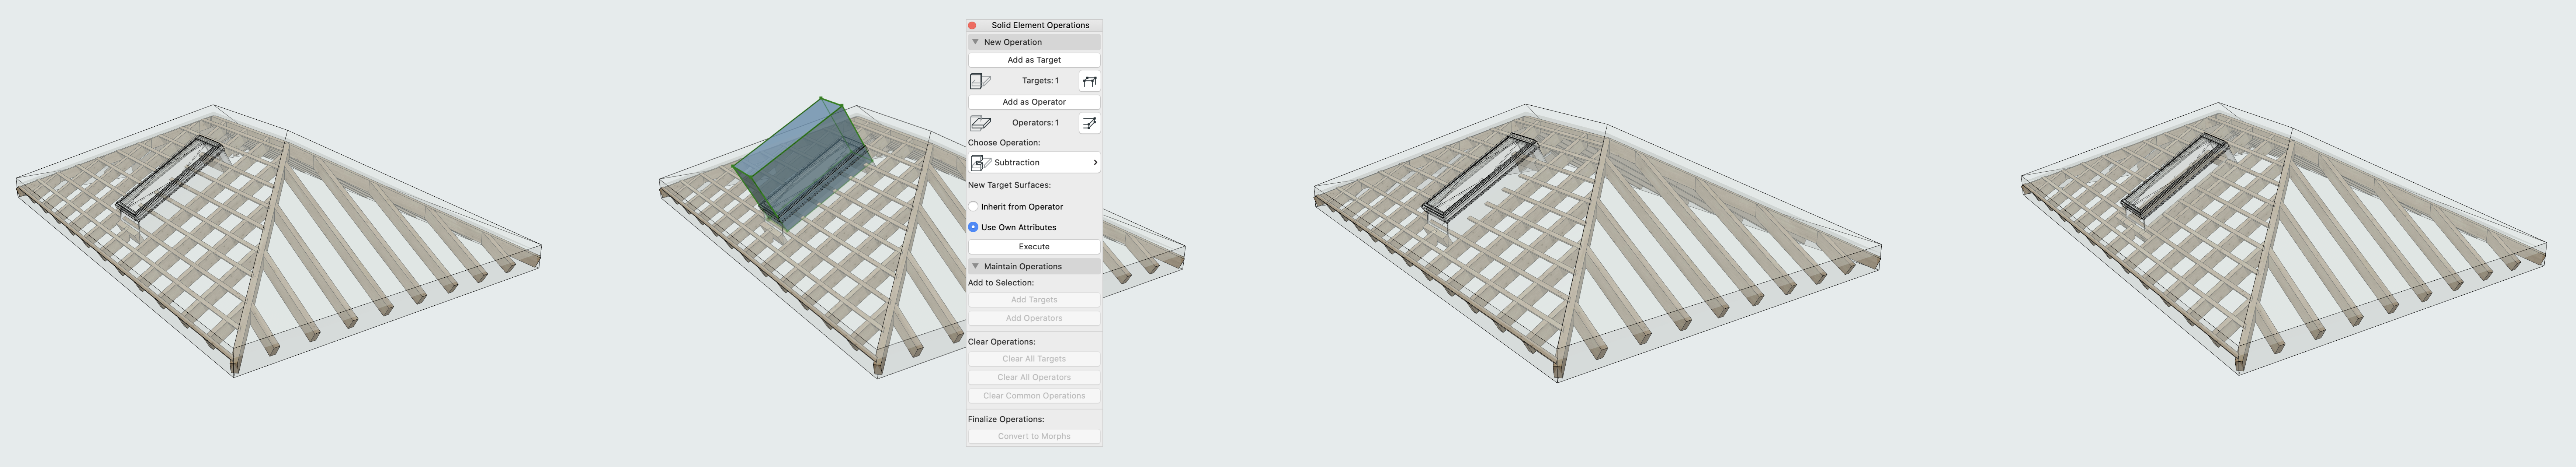
Task: Click Convert to Morphs button
Action: (x=1034, y=436)
